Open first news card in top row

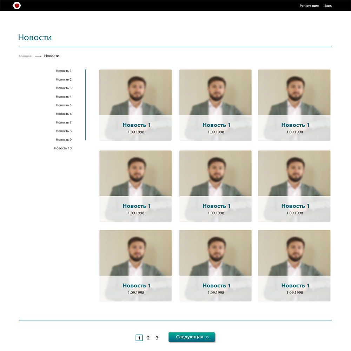point(135,105)
